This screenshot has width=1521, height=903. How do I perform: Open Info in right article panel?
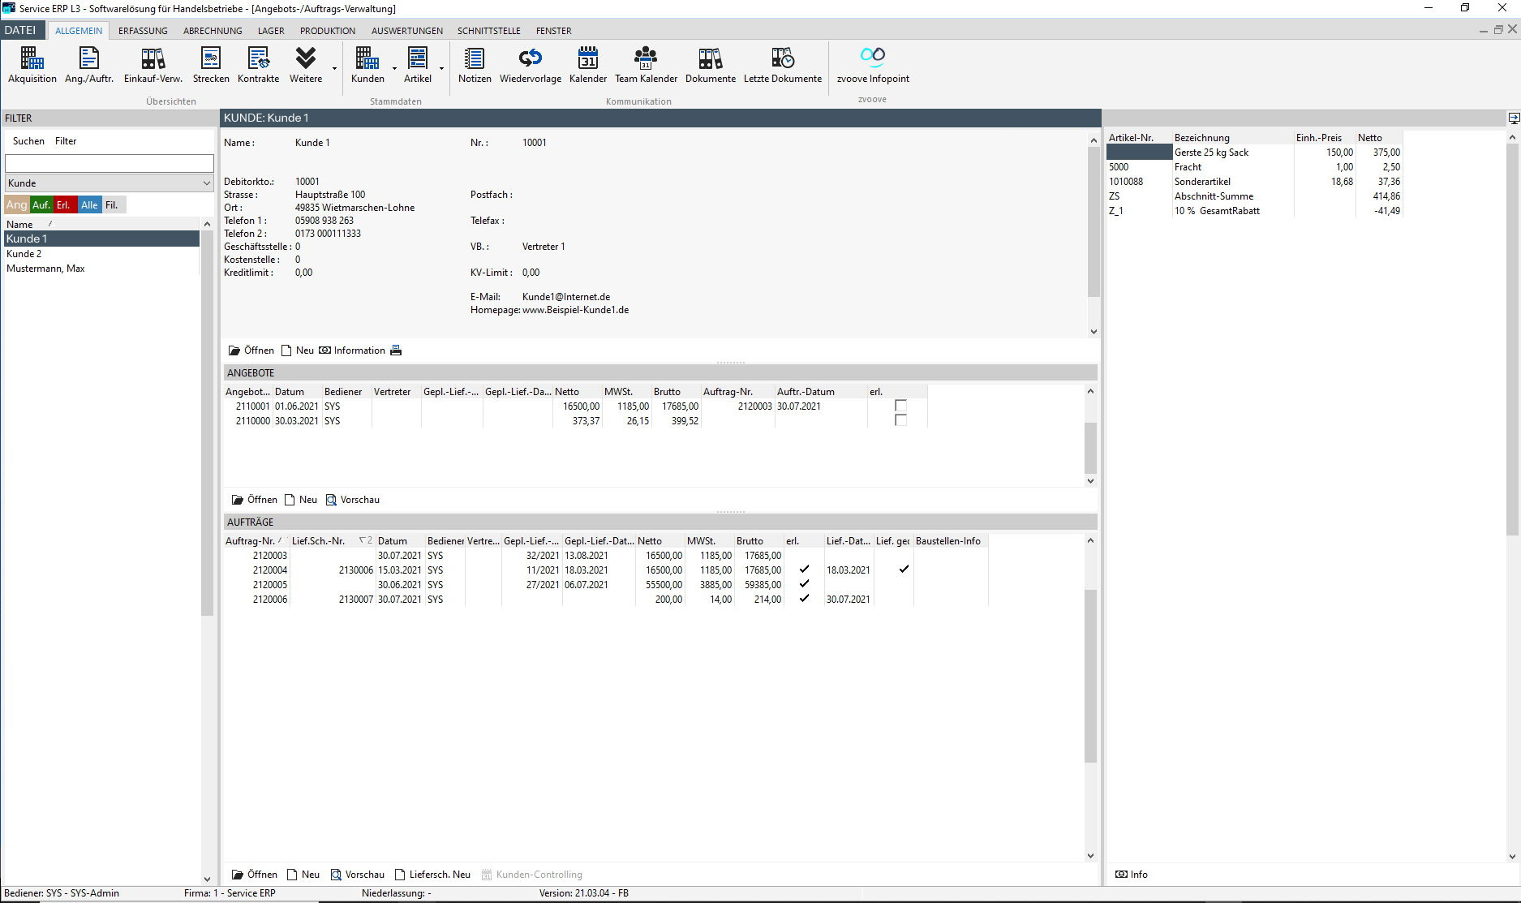pos(1132,875)
